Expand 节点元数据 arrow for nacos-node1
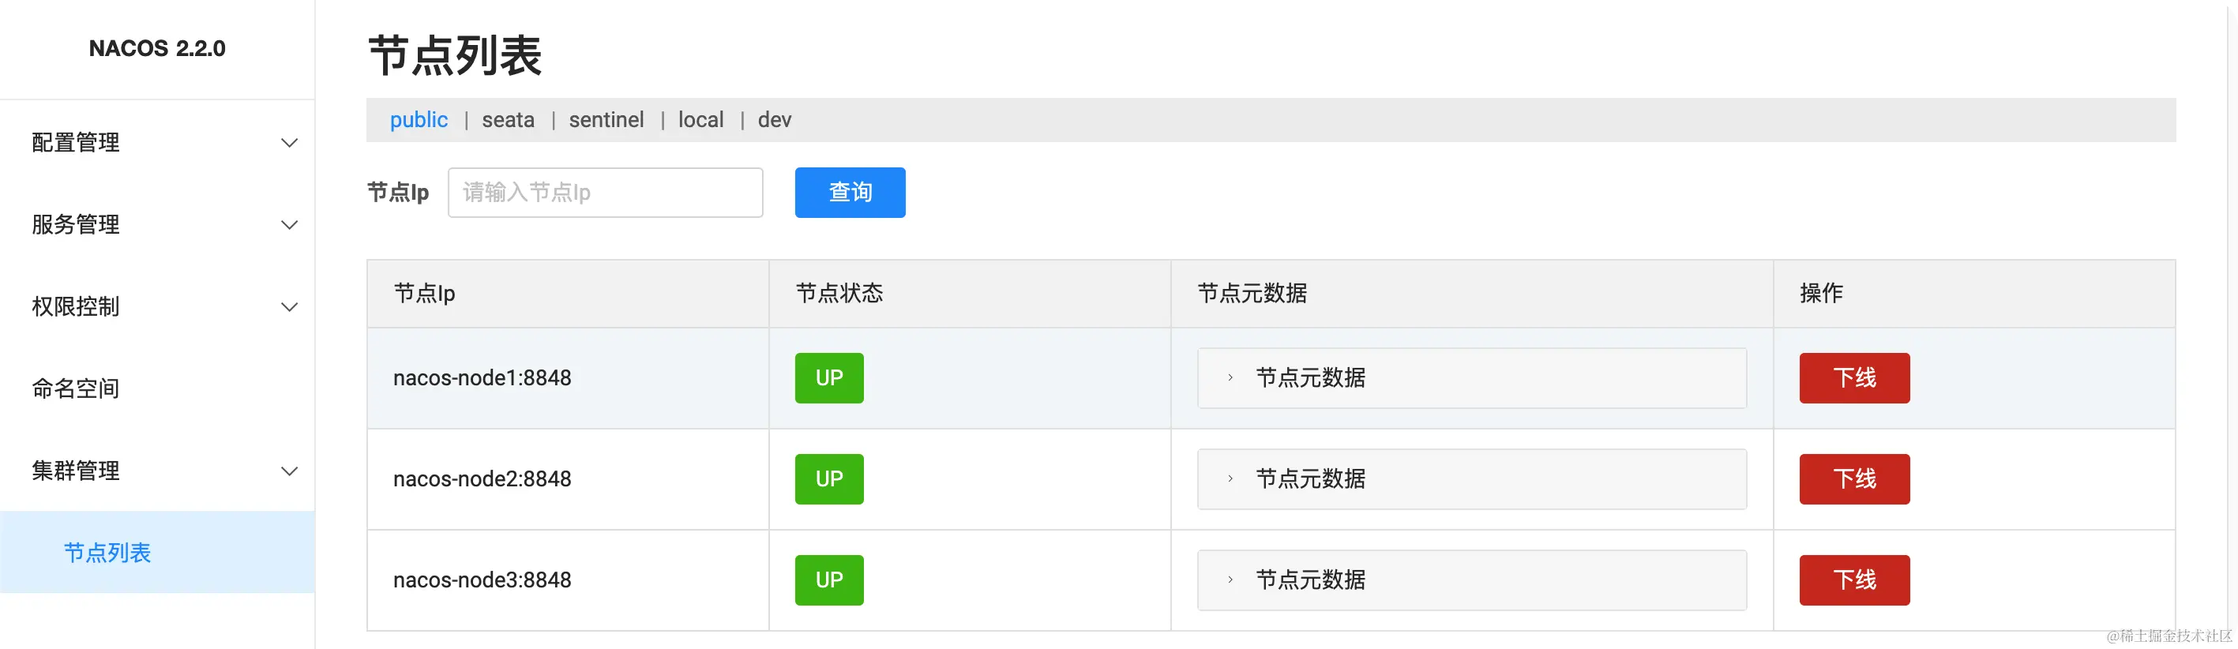 (1230, 378)
